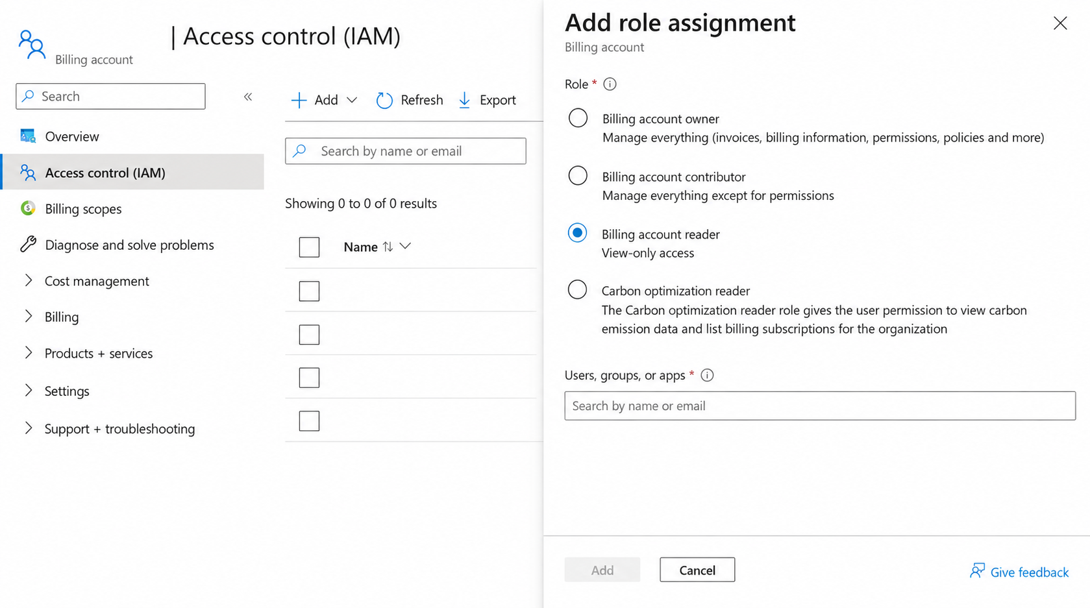The image size is (1090, 608).
Task: Click the magnifier icon in name or email search
Action: click(299, 151)
